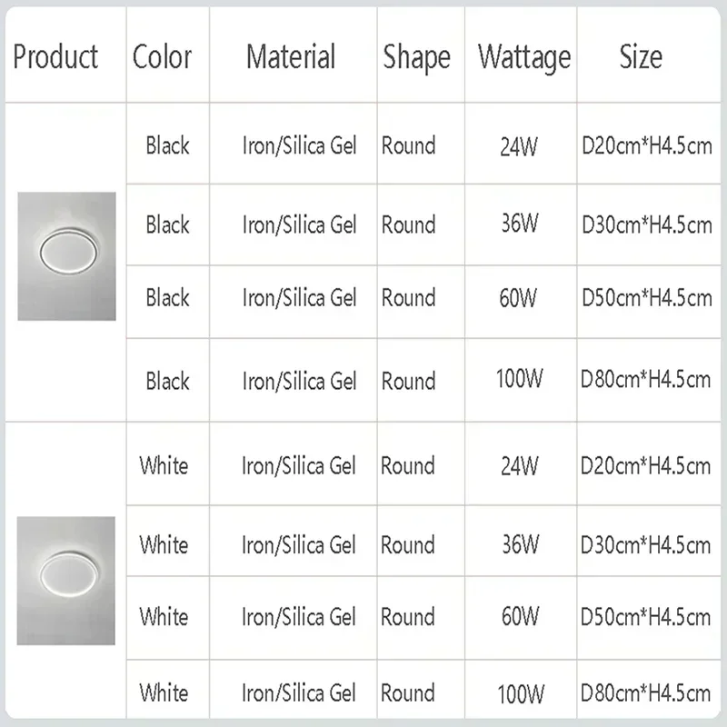The image size is (727, 727).
Task: Click size D80cm*H4.5cm in White rows
Action: point(645,693)
